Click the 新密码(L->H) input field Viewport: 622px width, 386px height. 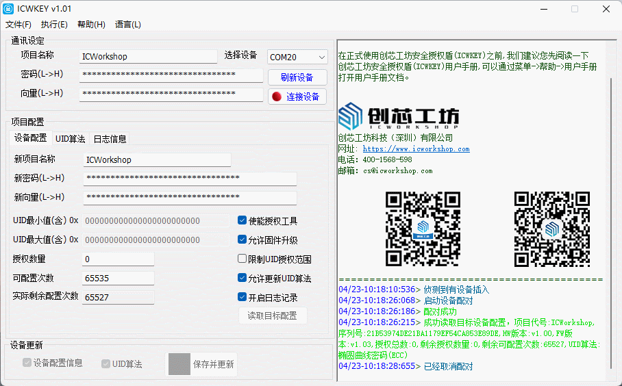click(190, 179)
